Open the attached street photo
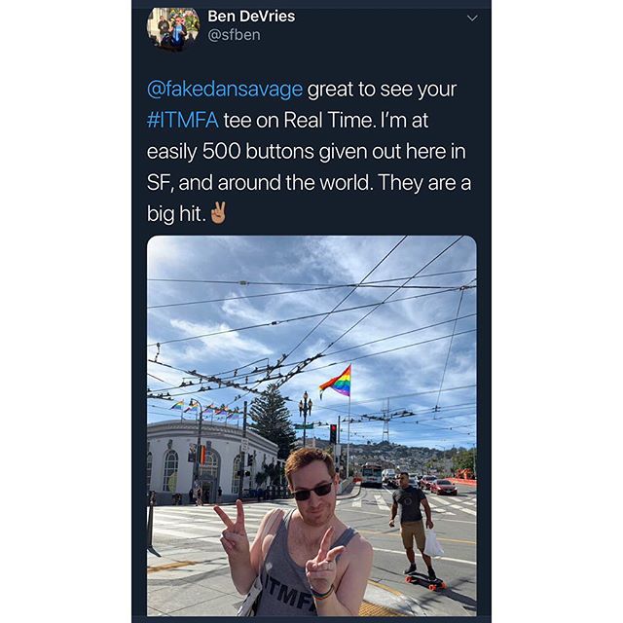Image resolution: width=623 pixels, height=623 pixels. click(x=311, y=425)
